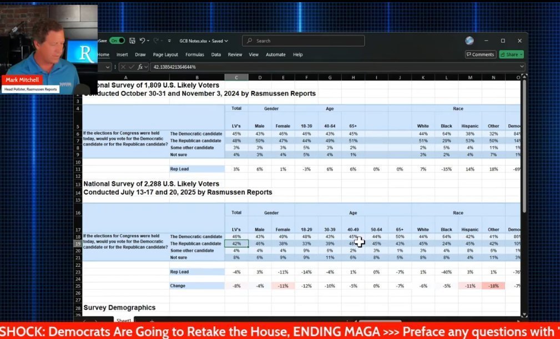Select the active cell C19 showing 42%

click(236, 244)
